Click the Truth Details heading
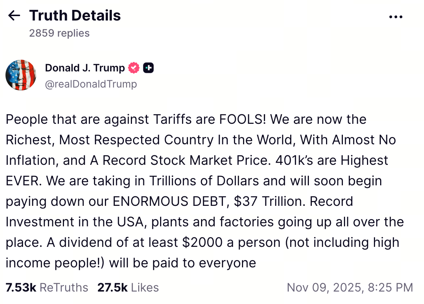 pyautogui.click(x=75, y=16)
